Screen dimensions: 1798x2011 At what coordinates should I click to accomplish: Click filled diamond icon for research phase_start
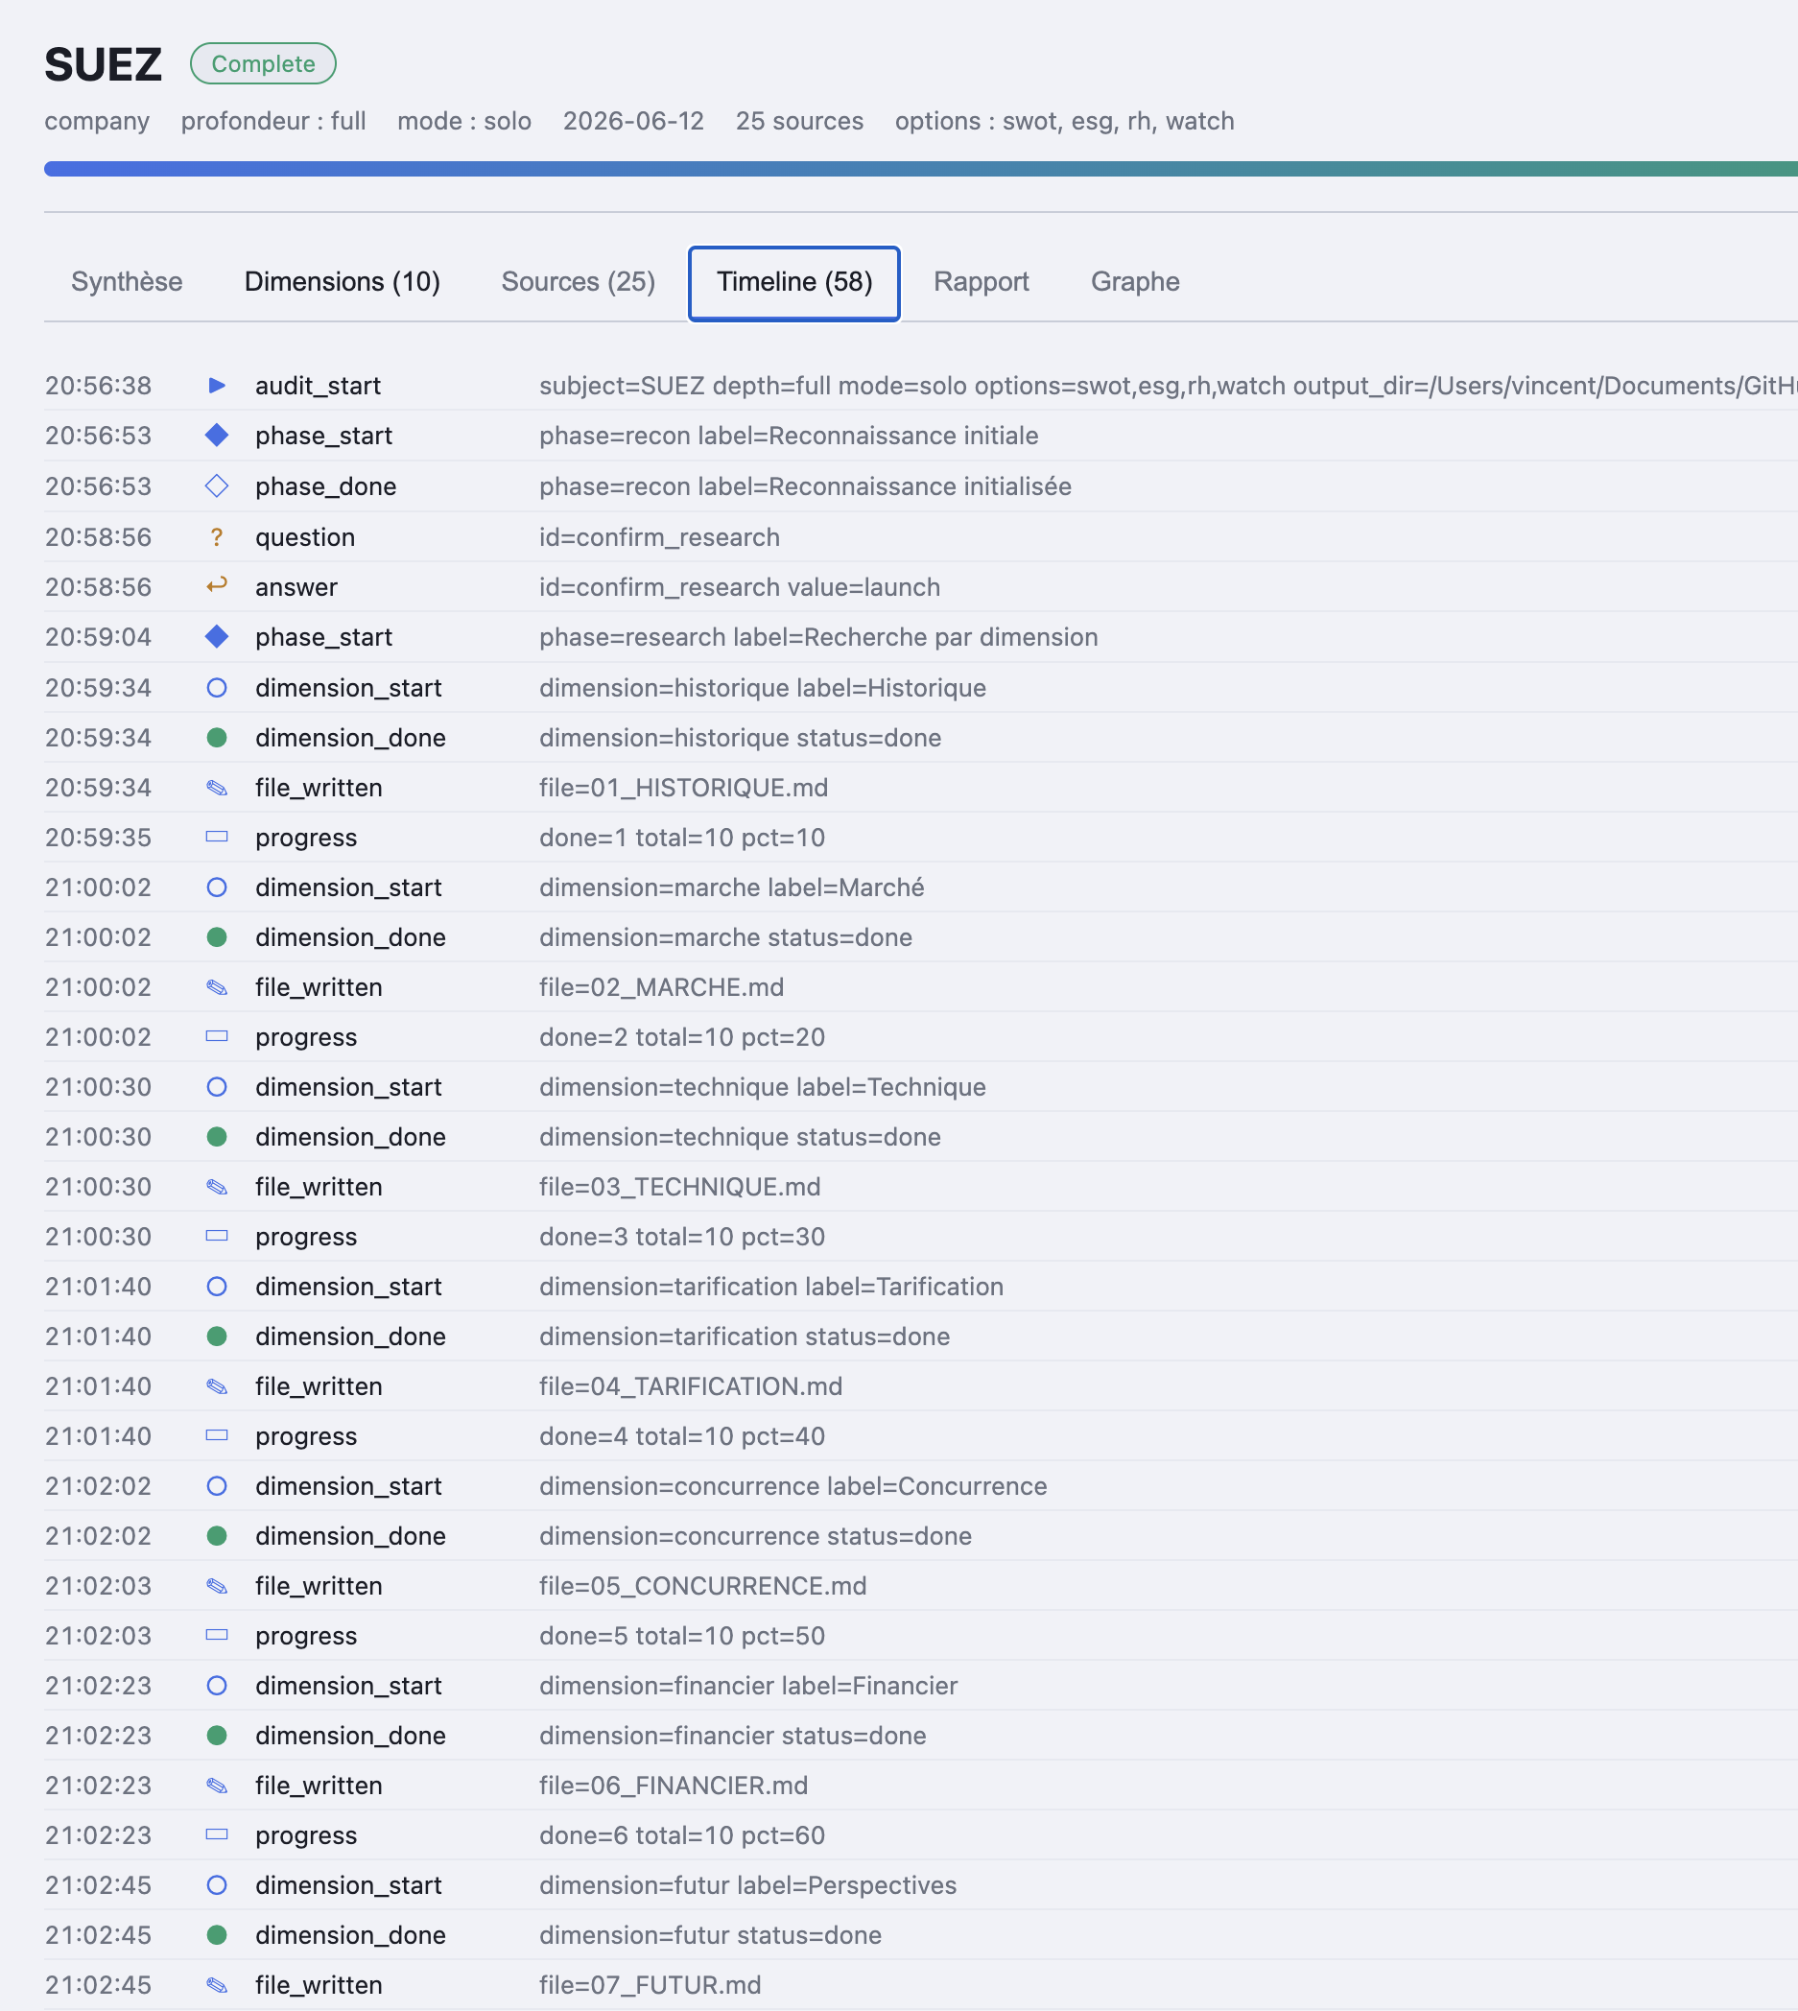(218, 637)
